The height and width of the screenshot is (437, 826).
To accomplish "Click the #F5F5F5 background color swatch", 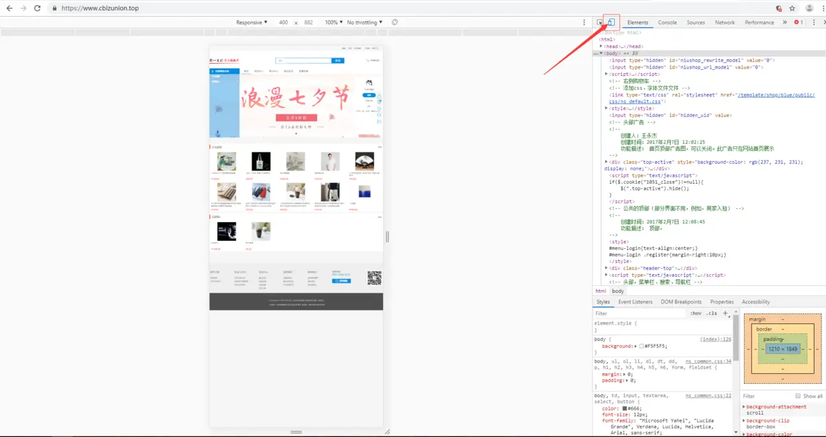I will 641,346.
